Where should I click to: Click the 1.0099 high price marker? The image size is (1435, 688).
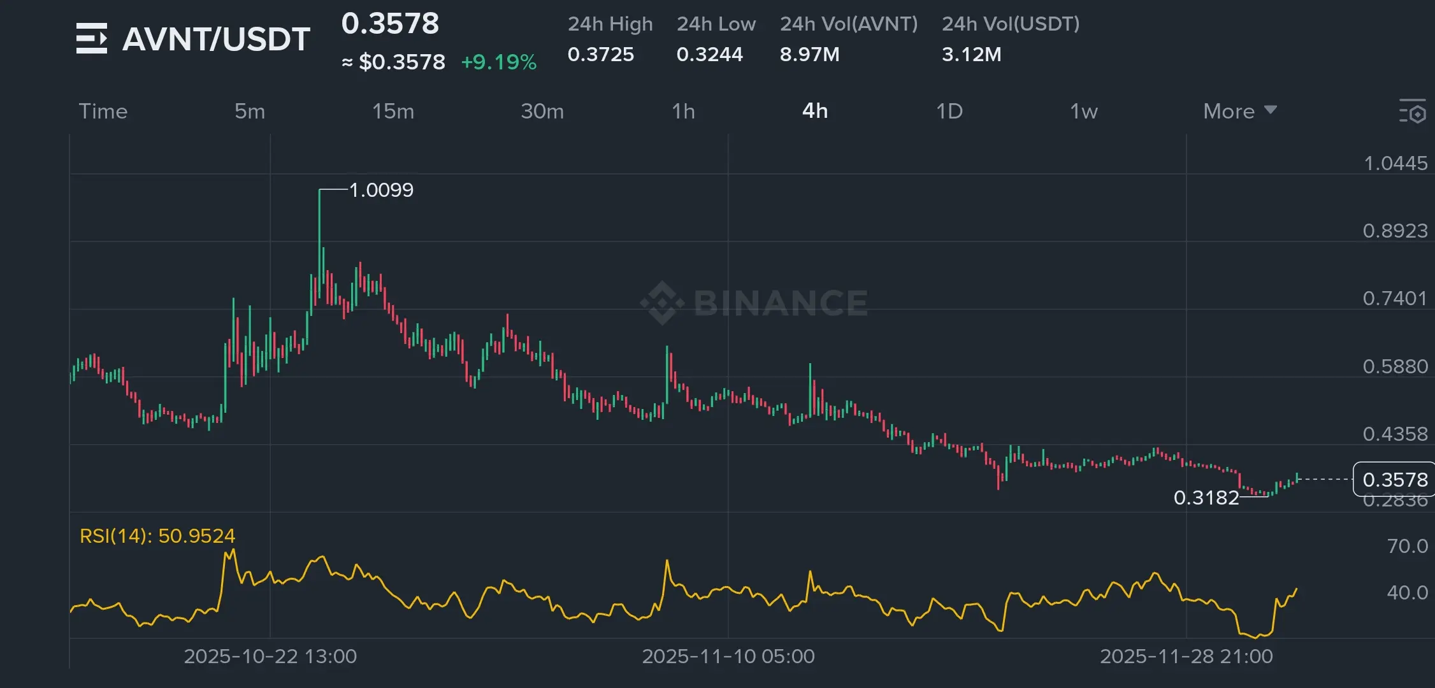[x=381, y=190]
